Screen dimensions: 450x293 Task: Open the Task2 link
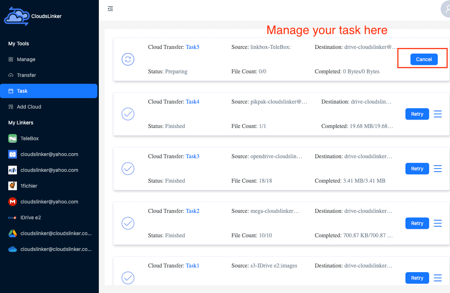pos(193,211)
